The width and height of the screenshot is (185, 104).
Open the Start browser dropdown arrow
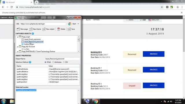tap(78, 24)
